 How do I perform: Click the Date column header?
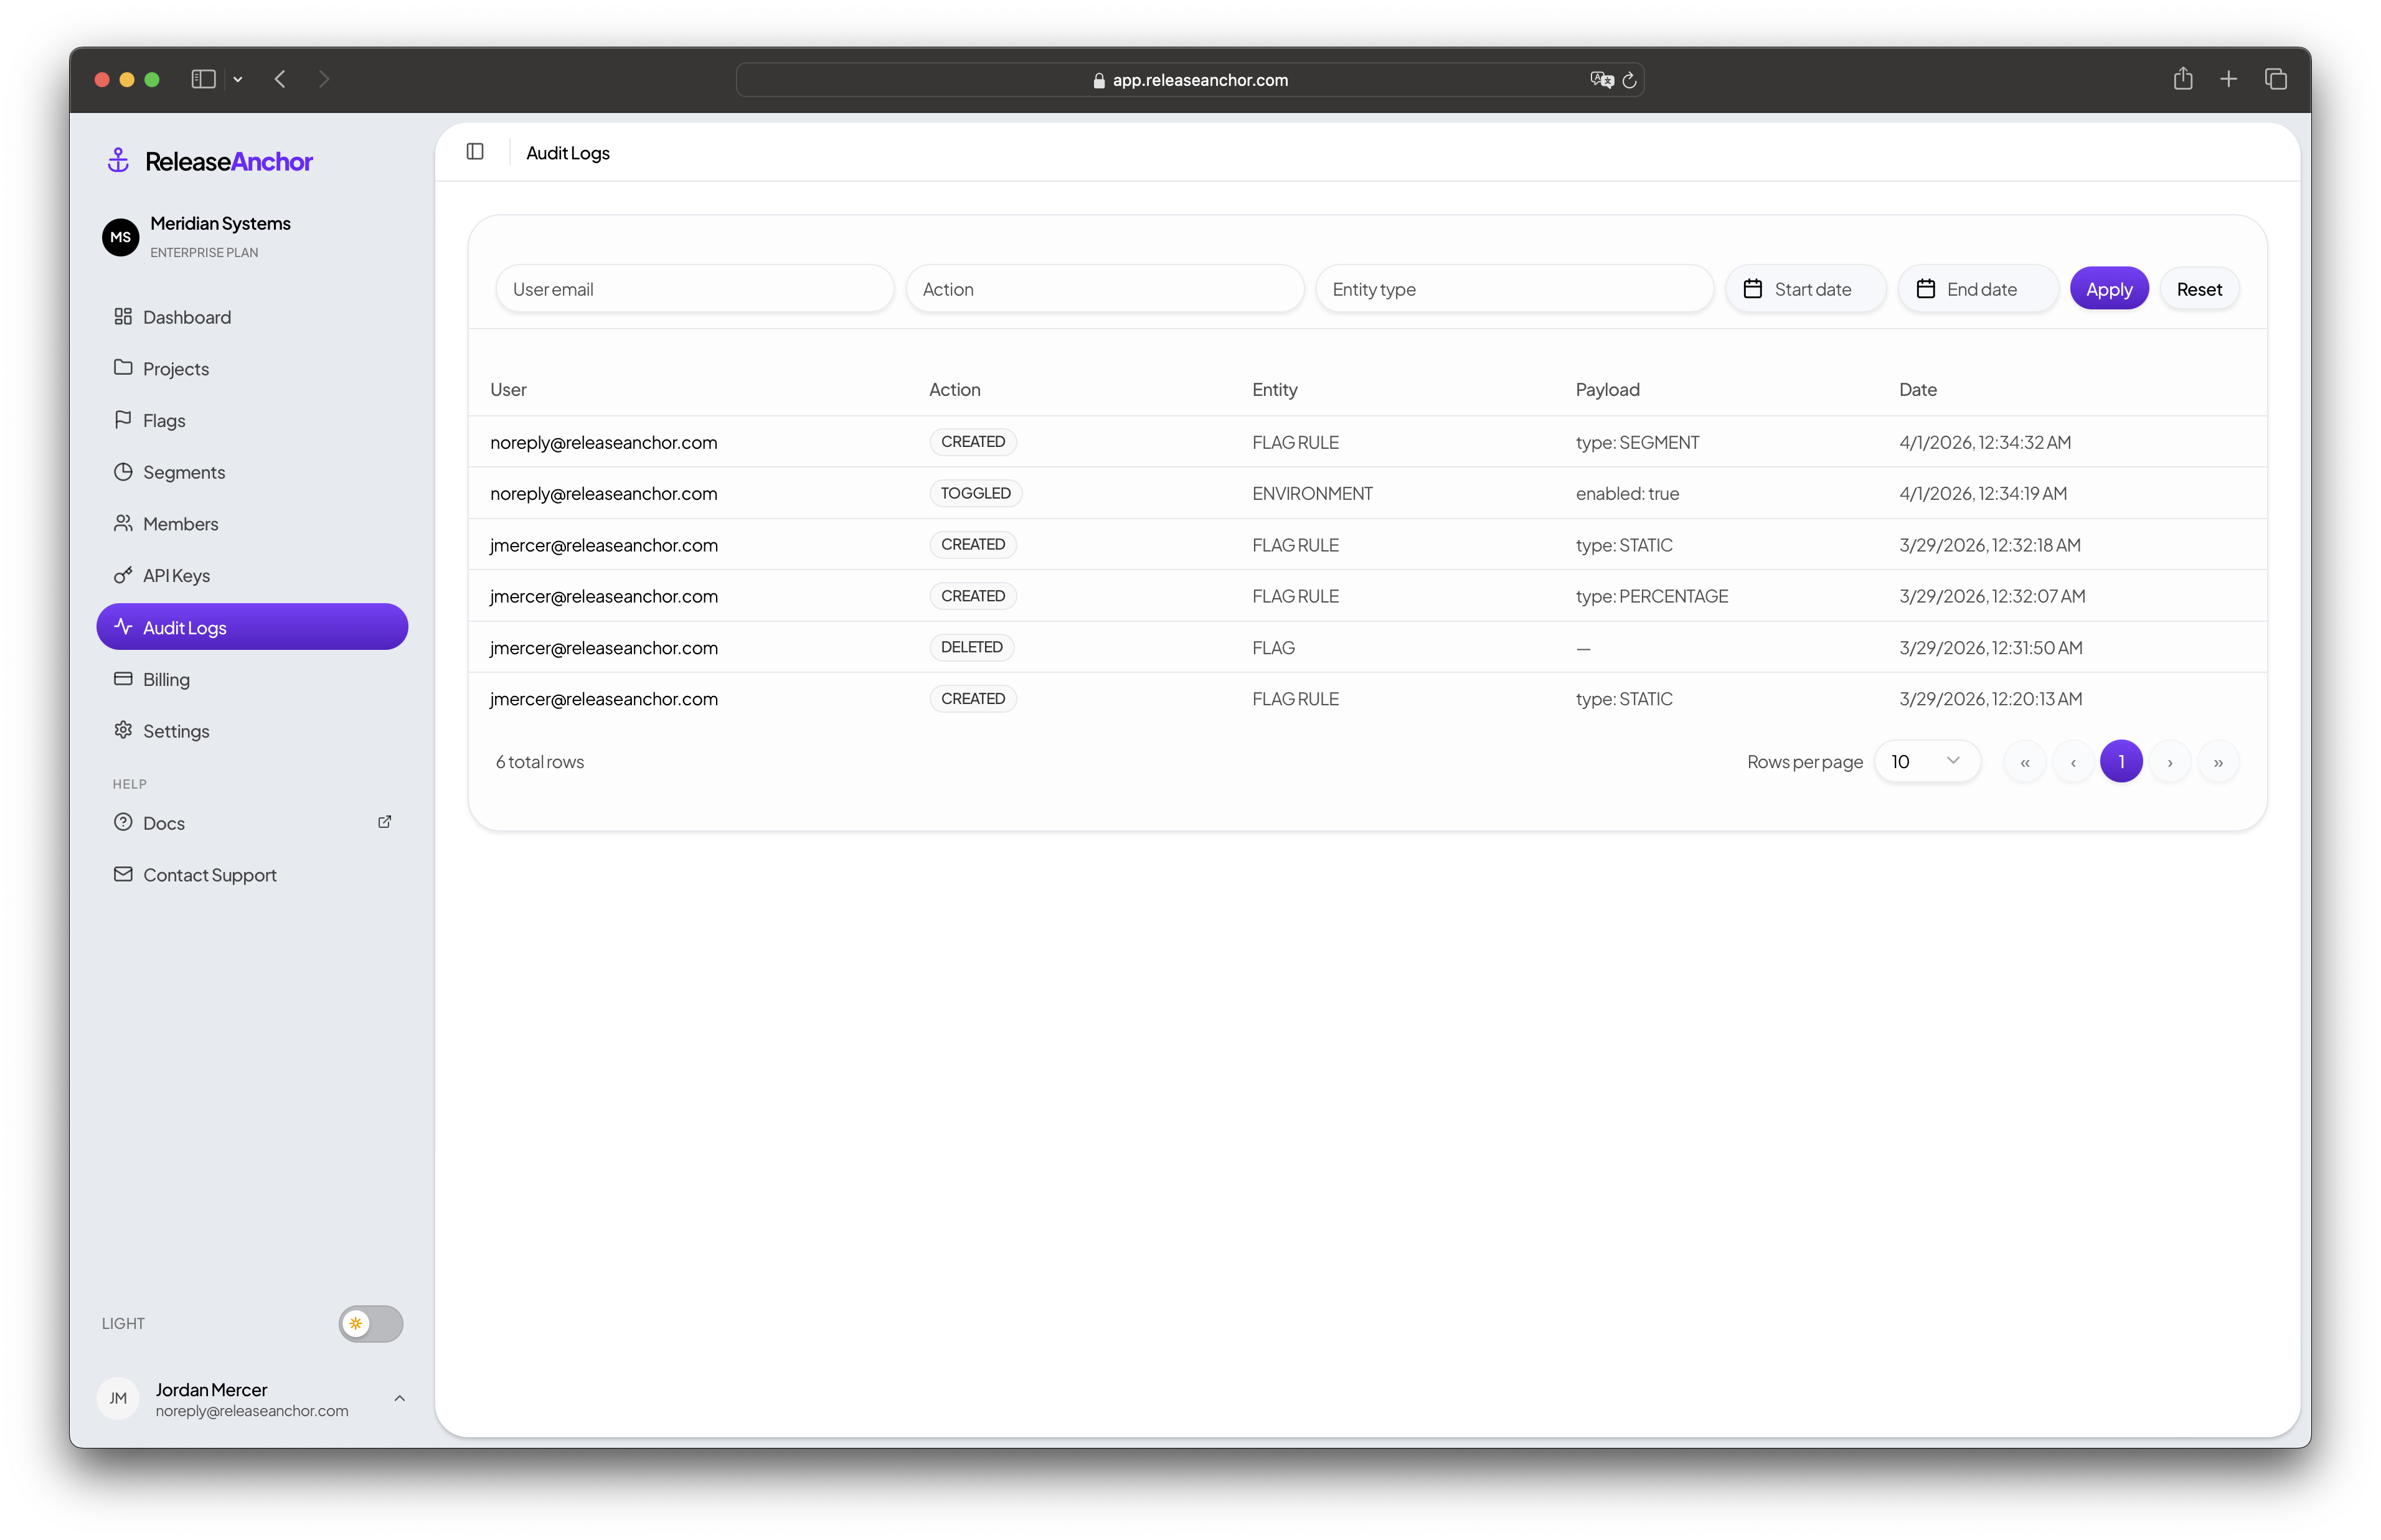(1917, 389)
